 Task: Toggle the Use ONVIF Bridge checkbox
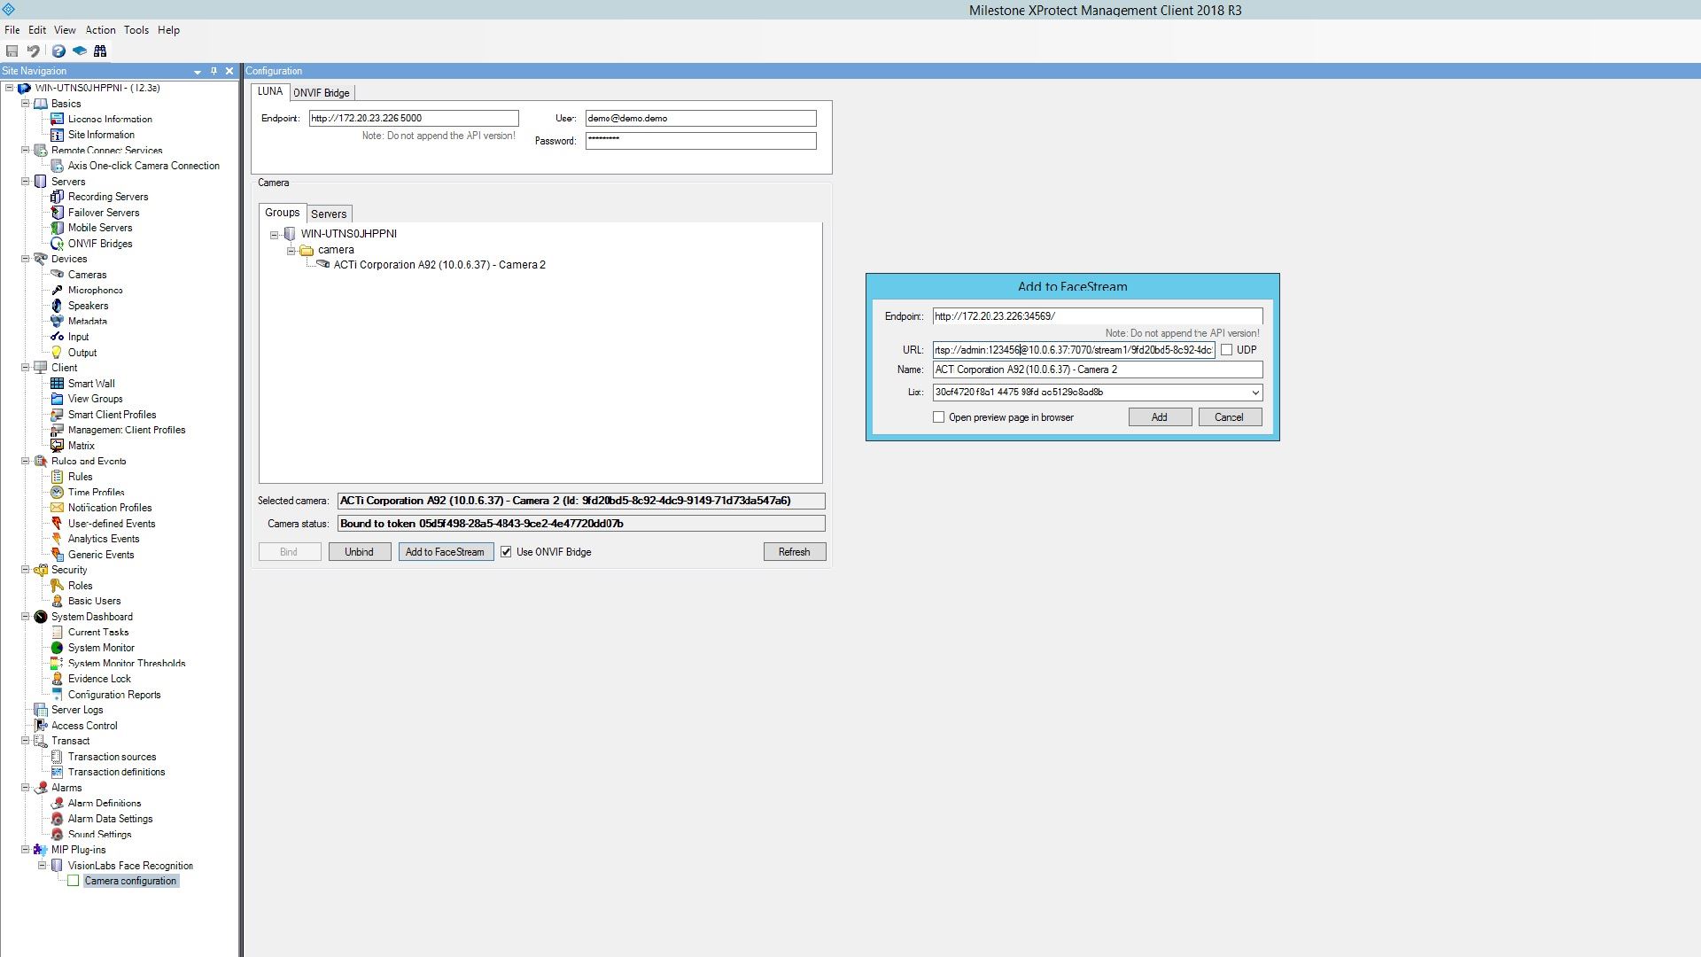pyautogui.click(x=506, y=552)
